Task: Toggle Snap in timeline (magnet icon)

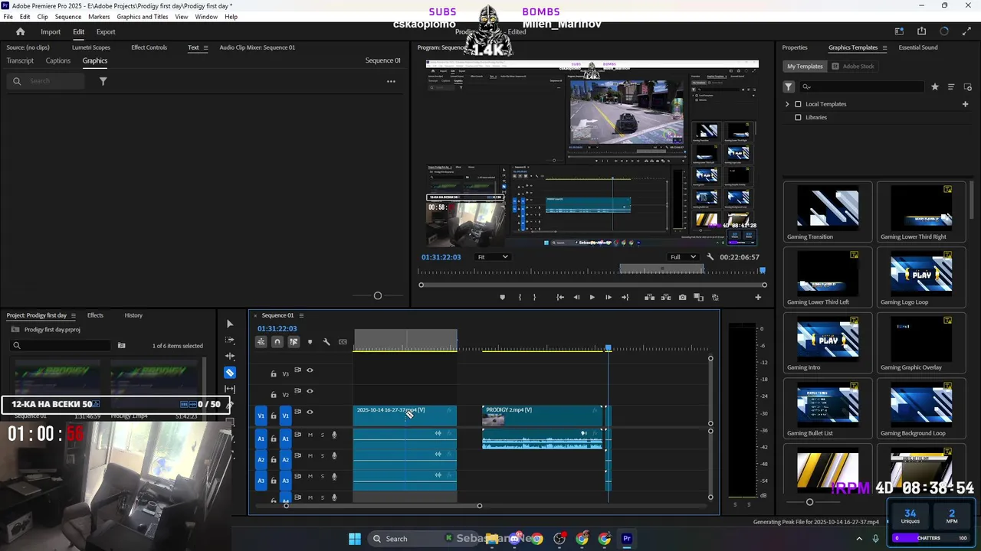Action: coord(277,341)
